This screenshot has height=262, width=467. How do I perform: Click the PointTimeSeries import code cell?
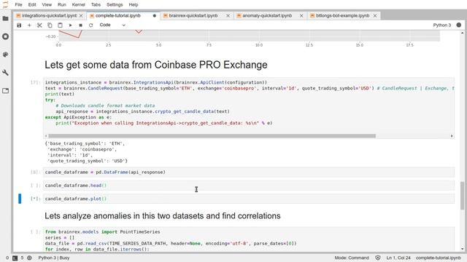[x=249, y=240]
